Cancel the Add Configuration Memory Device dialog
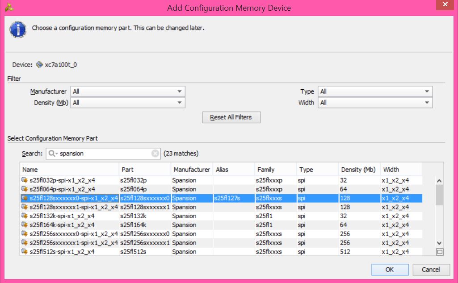The image size is (458, 283). pyautogui.click(x=431, y=270)
